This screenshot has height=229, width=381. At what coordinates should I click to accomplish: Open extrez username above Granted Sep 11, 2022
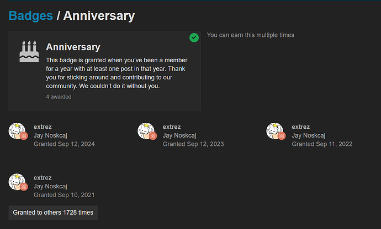(x=300, y=127)
